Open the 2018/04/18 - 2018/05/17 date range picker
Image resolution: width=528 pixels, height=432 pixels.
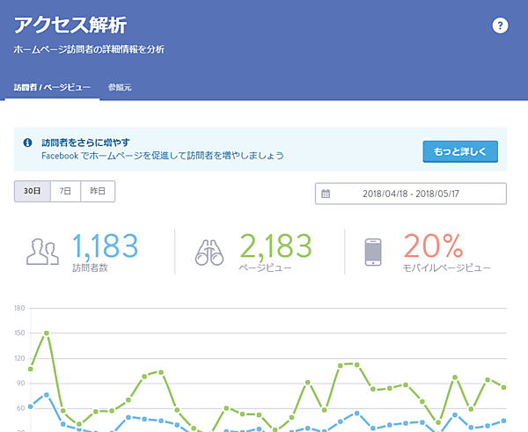click(x=410, y=194)
